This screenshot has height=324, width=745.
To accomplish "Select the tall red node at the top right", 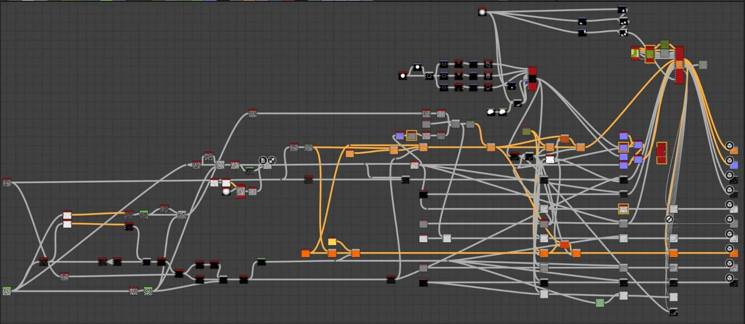I will click(x=679, y=65).
